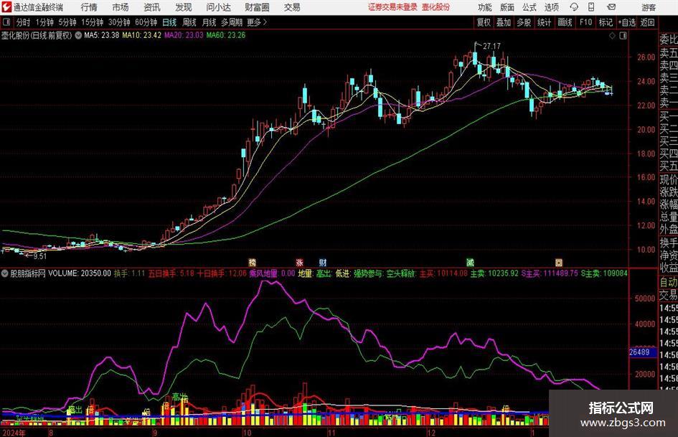Open the 资讯 menu
The height and width of the screenshot is (437, 678).
click(x=152, y=7)
